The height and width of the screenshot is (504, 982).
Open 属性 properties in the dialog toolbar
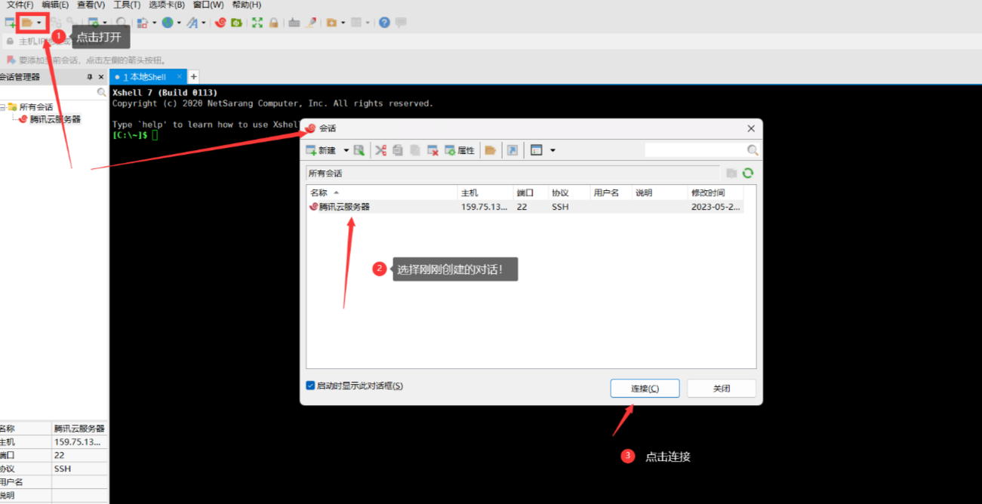(460, 150)
